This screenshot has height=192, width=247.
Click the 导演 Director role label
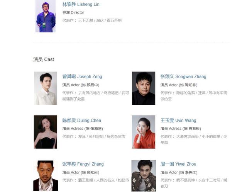(73, 12)
